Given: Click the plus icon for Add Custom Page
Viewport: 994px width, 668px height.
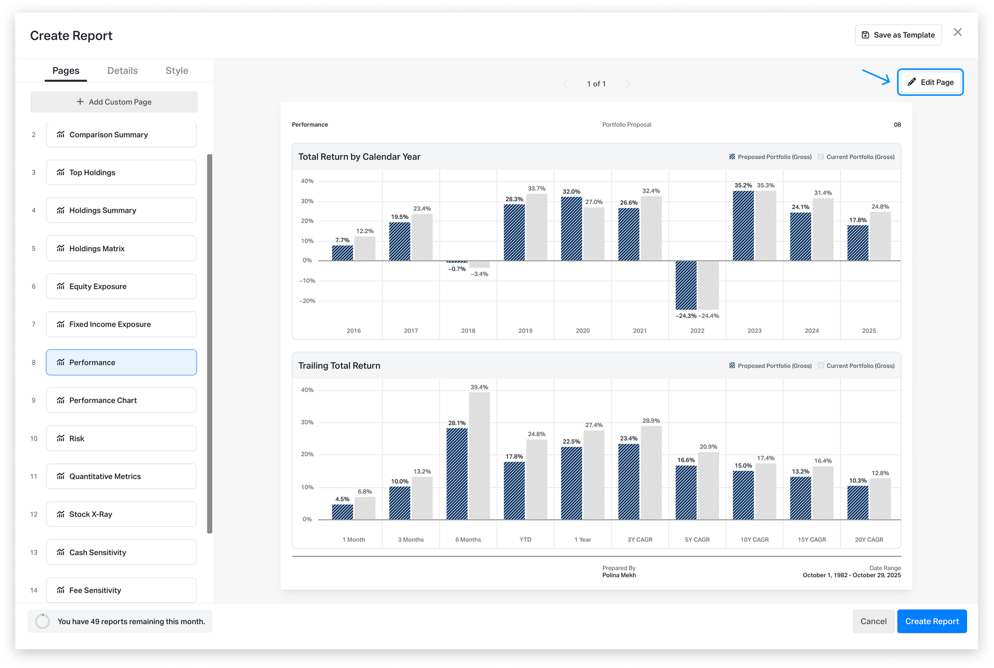Looking at the screenshot, I should (x=80, y=101).
